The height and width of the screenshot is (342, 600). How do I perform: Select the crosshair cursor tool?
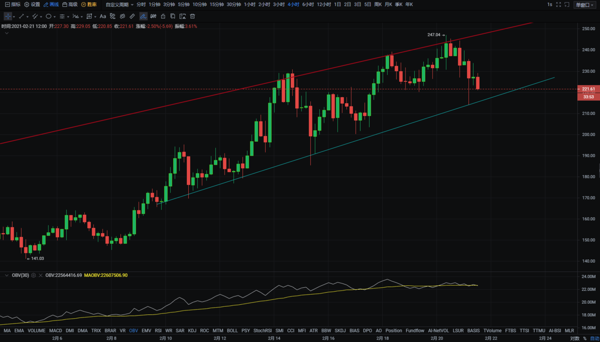pyautogui.click(x=7, y=16)
